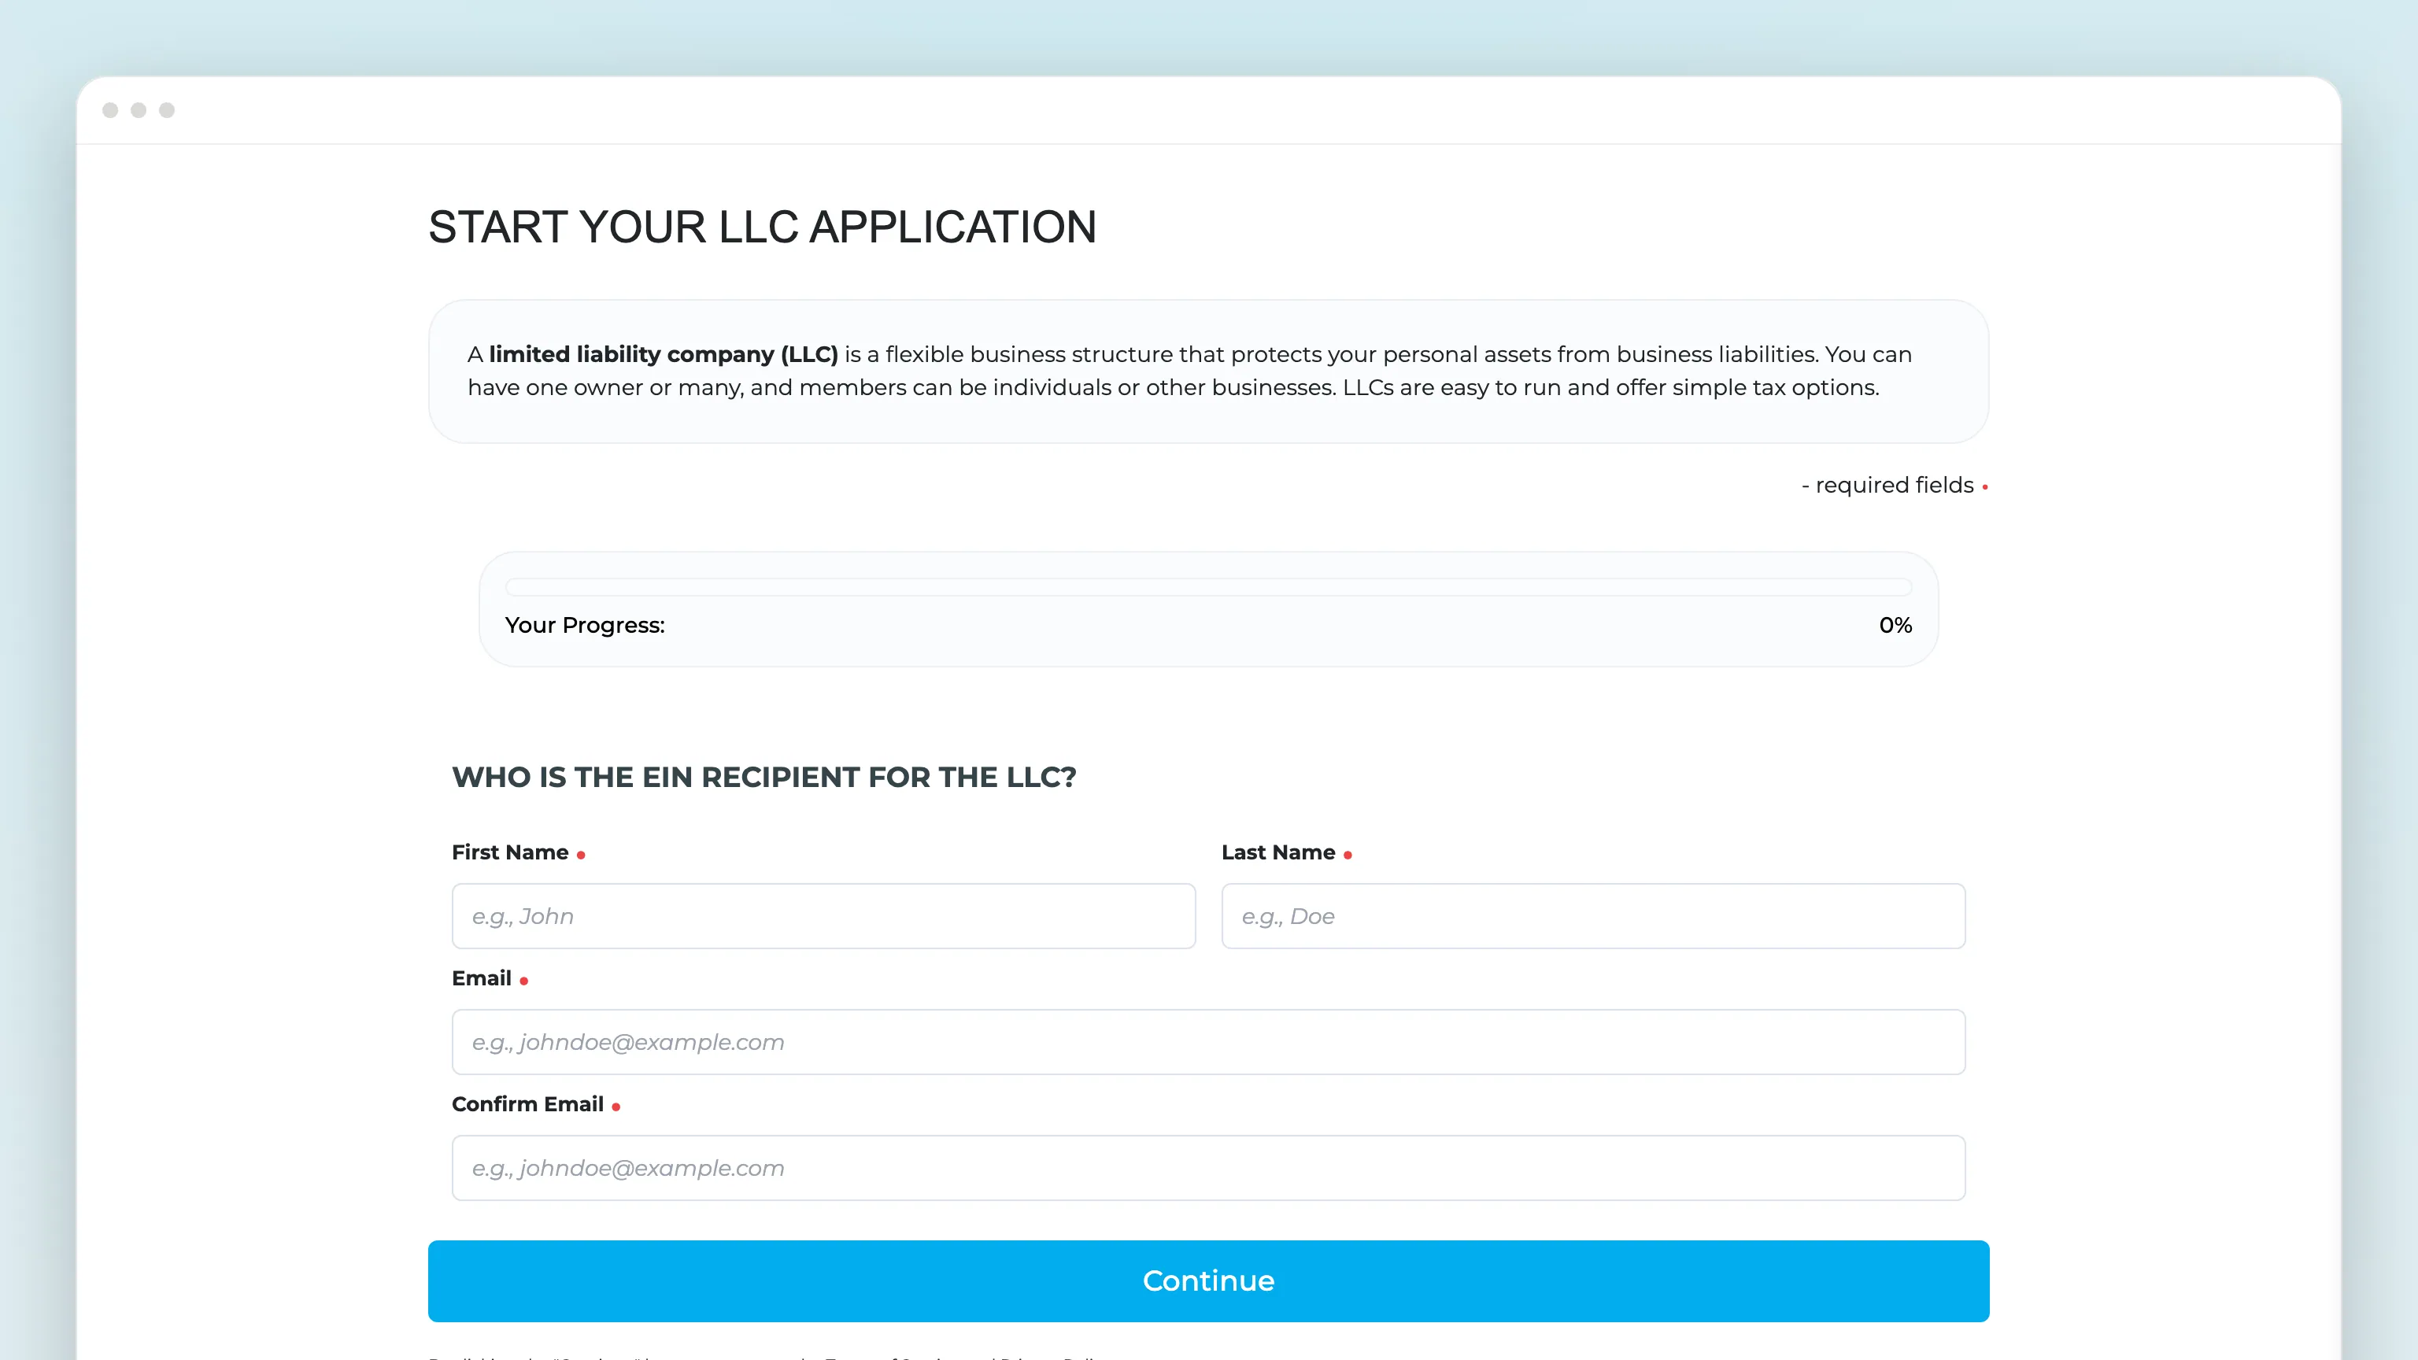
Task: Click the second gray window dot
Action: tap(138, 111)
